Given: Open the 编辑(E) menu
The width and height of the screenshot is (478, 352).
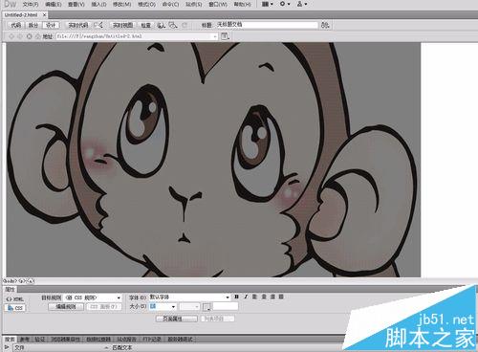Looking at the screenshot, I should pos(54,5).
